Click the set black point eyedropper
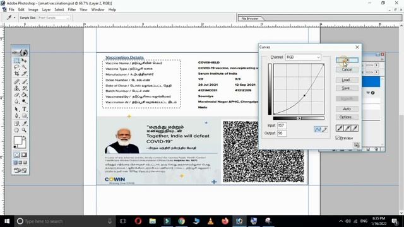Viewport: 404px width, 227px height. pyautogui.click(x=340, y=128)
